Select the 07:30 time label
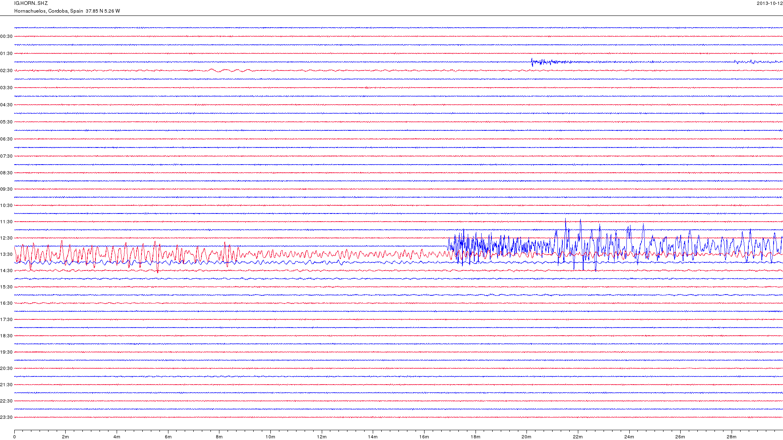 coord(7,156)
